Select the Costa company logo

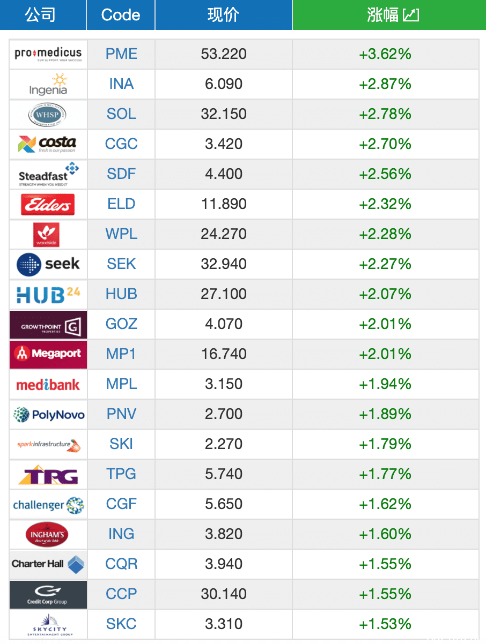point(48,144)
